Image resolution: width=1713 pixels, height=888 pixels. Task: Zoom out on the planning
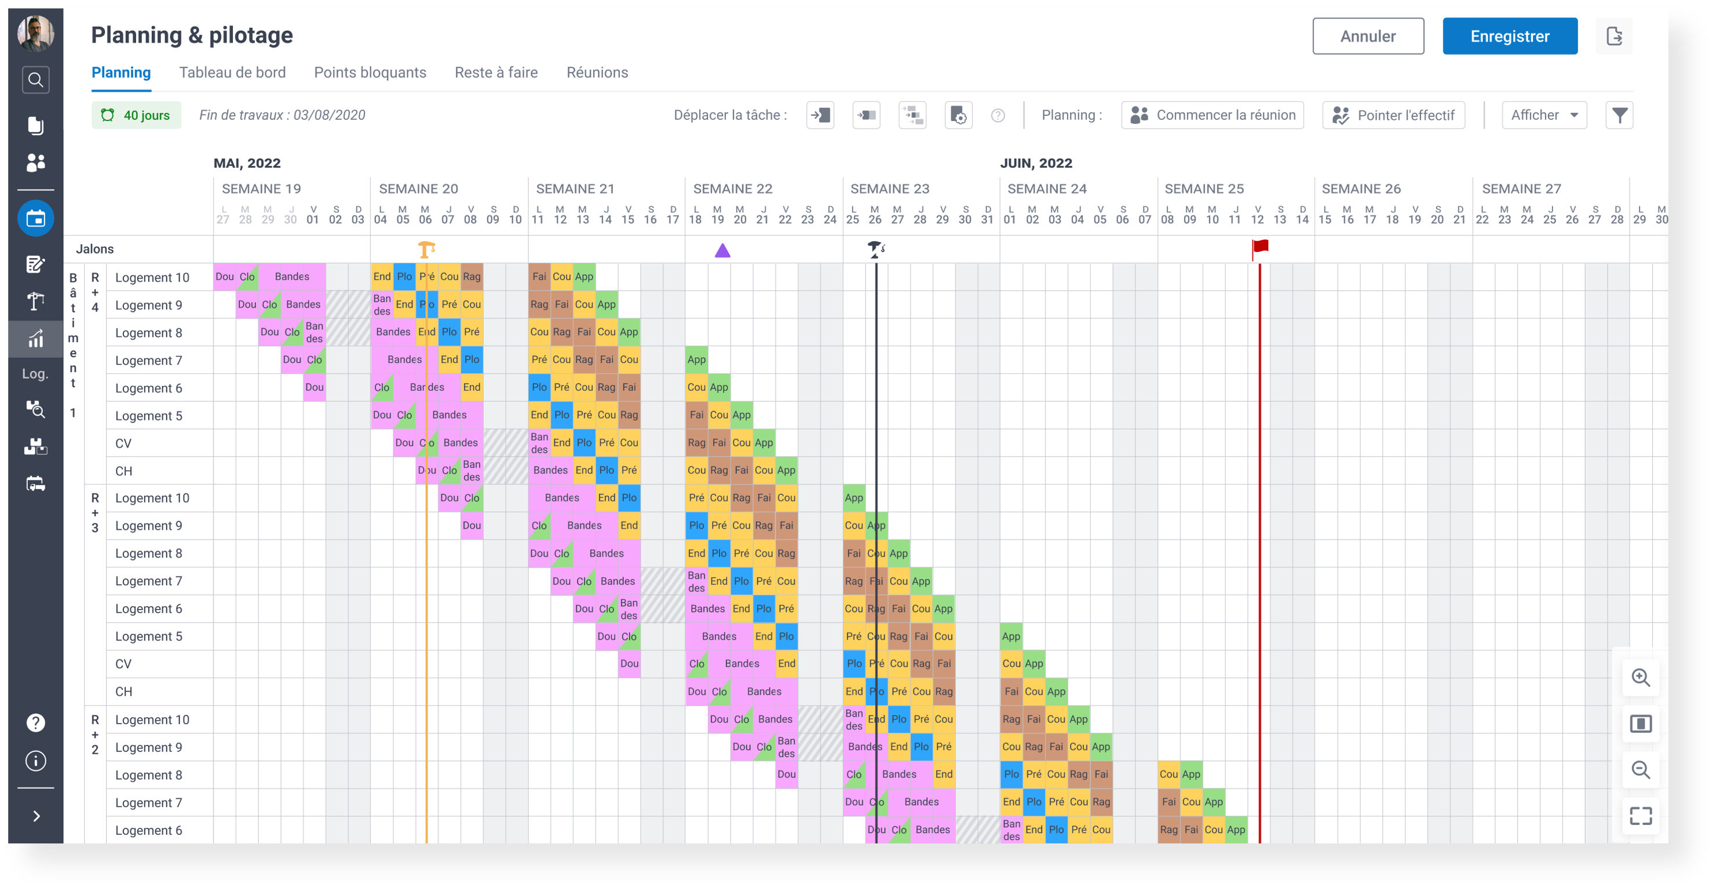[1641, 770]
